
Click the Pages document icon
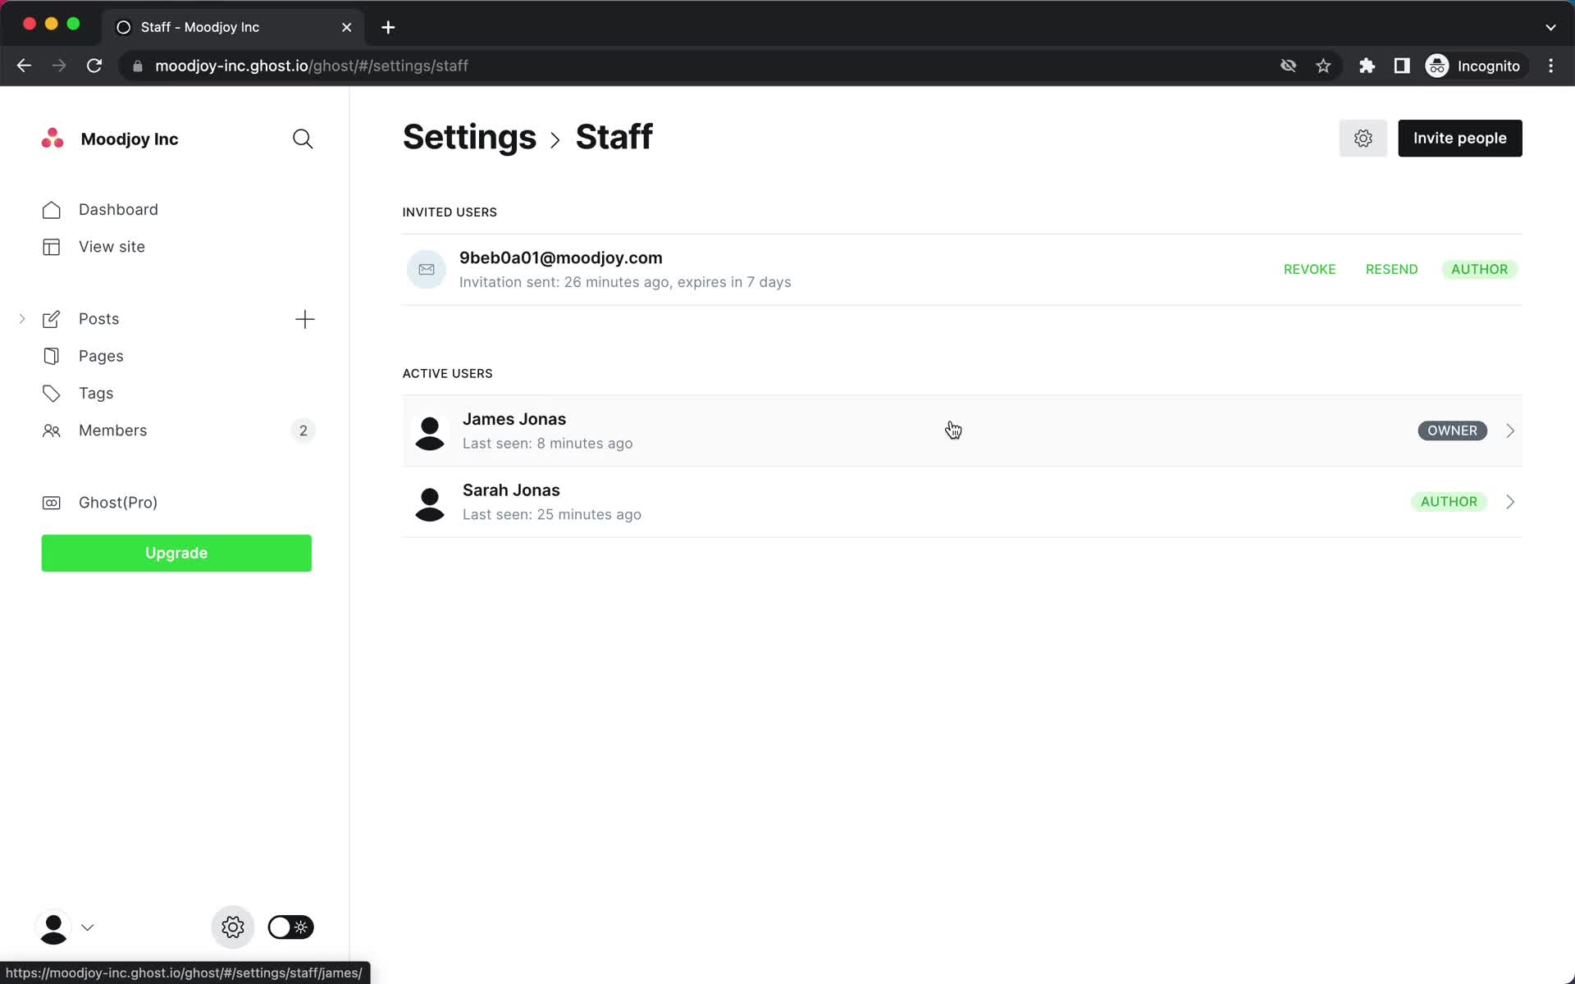click(x=51, y=356)
